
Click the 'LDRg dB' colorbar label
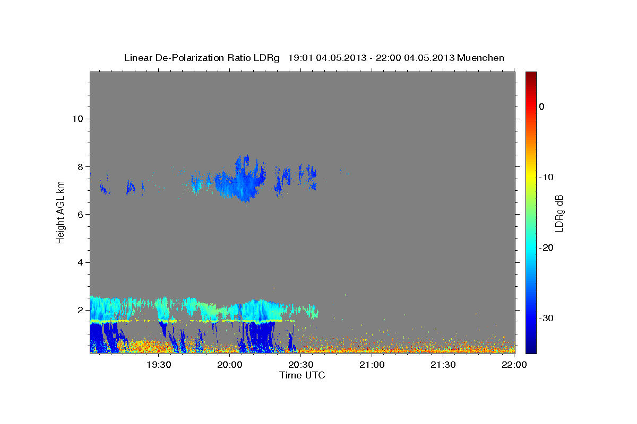(558, 213)
